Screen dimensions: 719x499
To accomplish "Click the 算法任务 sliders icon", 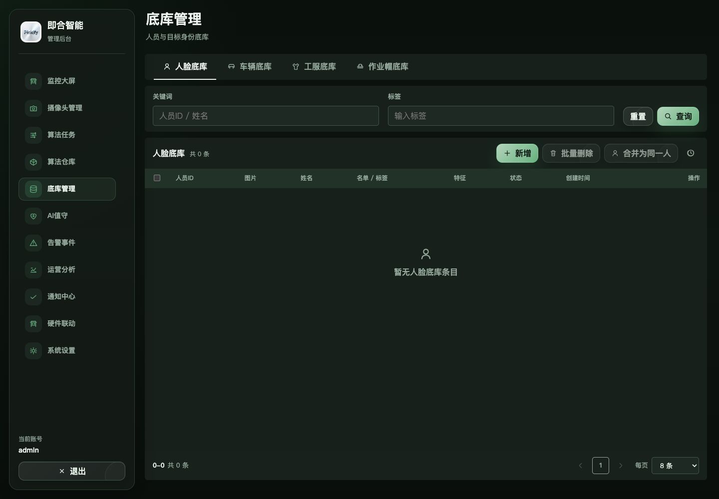I will (x=33, y=135).
